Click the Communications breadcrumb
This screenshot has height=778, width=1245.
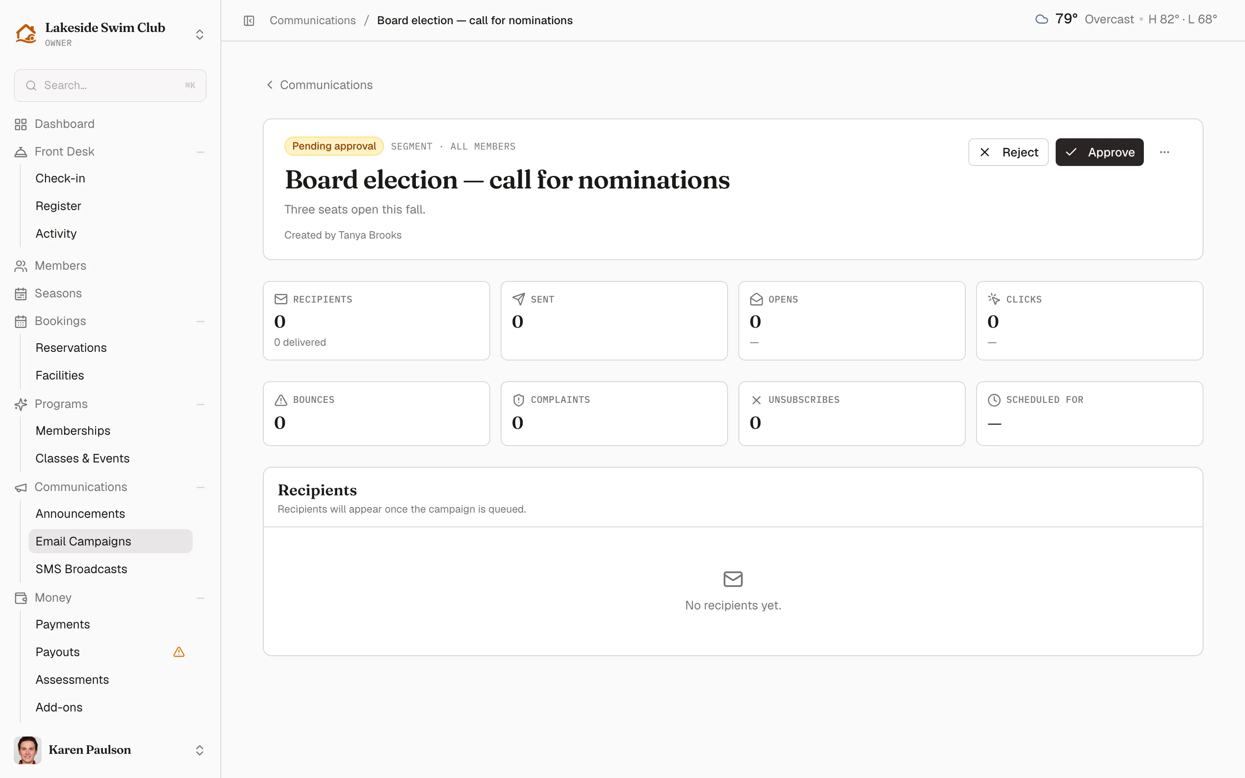coord(313,21)
